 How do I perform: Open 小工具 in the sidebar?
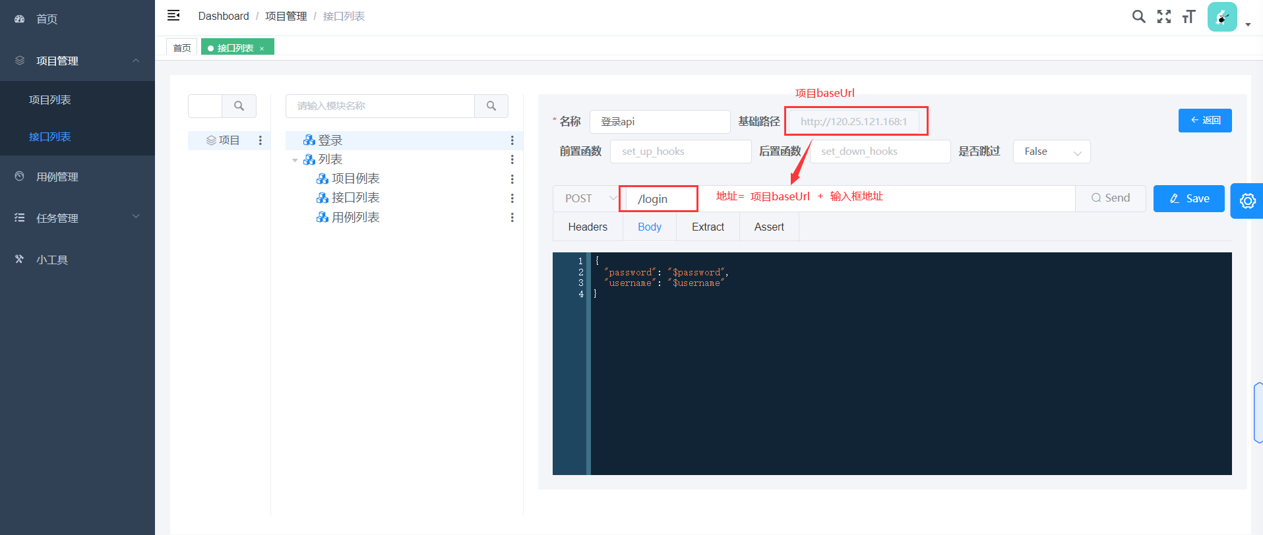tap(77, 260)
